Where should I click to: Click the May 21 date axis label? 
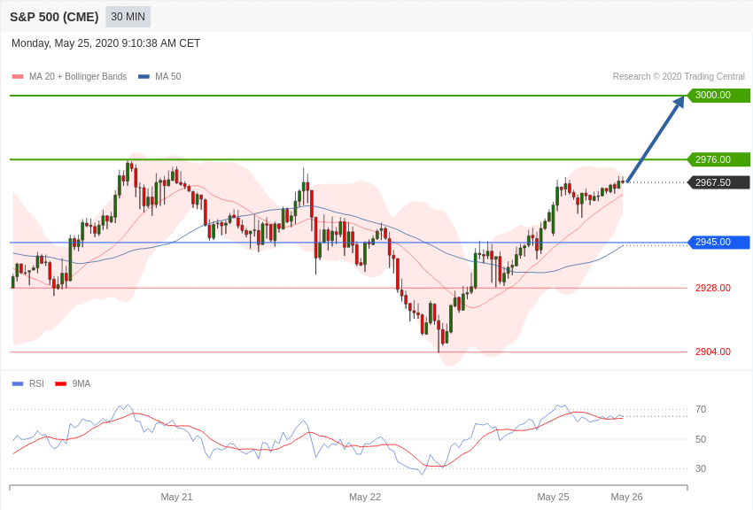pos(176,497)
